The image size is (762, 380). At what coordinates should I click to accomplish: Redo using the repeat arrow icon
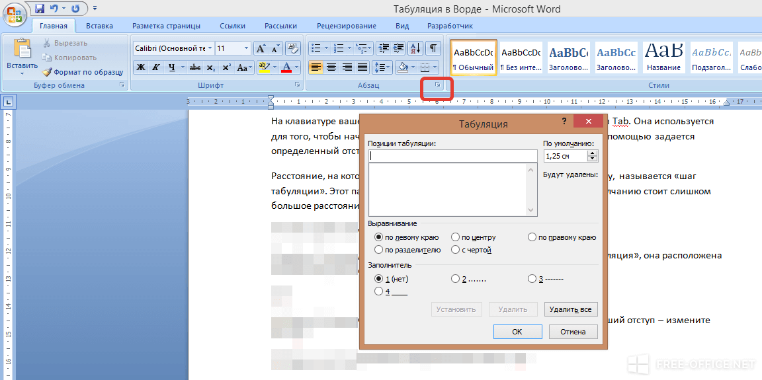[x=76, y=8]
